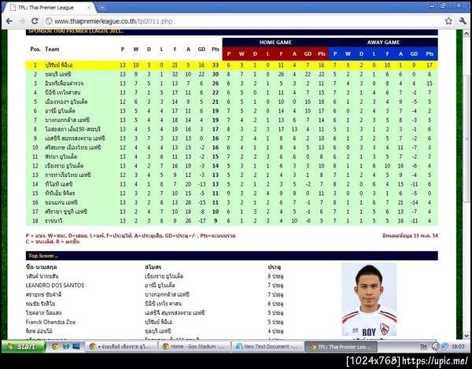The width and height of the screenshot is (472, 369).
Task: Click the 19:03 taskbar clock
Action: [458, 347]
